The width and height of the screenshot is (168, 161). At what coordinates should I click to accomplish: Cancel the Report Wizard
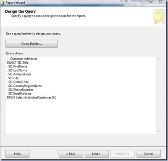coord(149,154)
